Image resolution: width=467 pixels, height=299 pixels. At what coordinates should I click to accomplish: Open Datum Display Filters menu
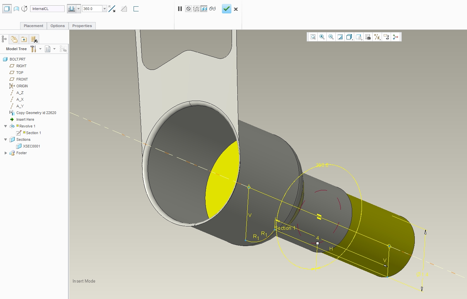point(377,37)
